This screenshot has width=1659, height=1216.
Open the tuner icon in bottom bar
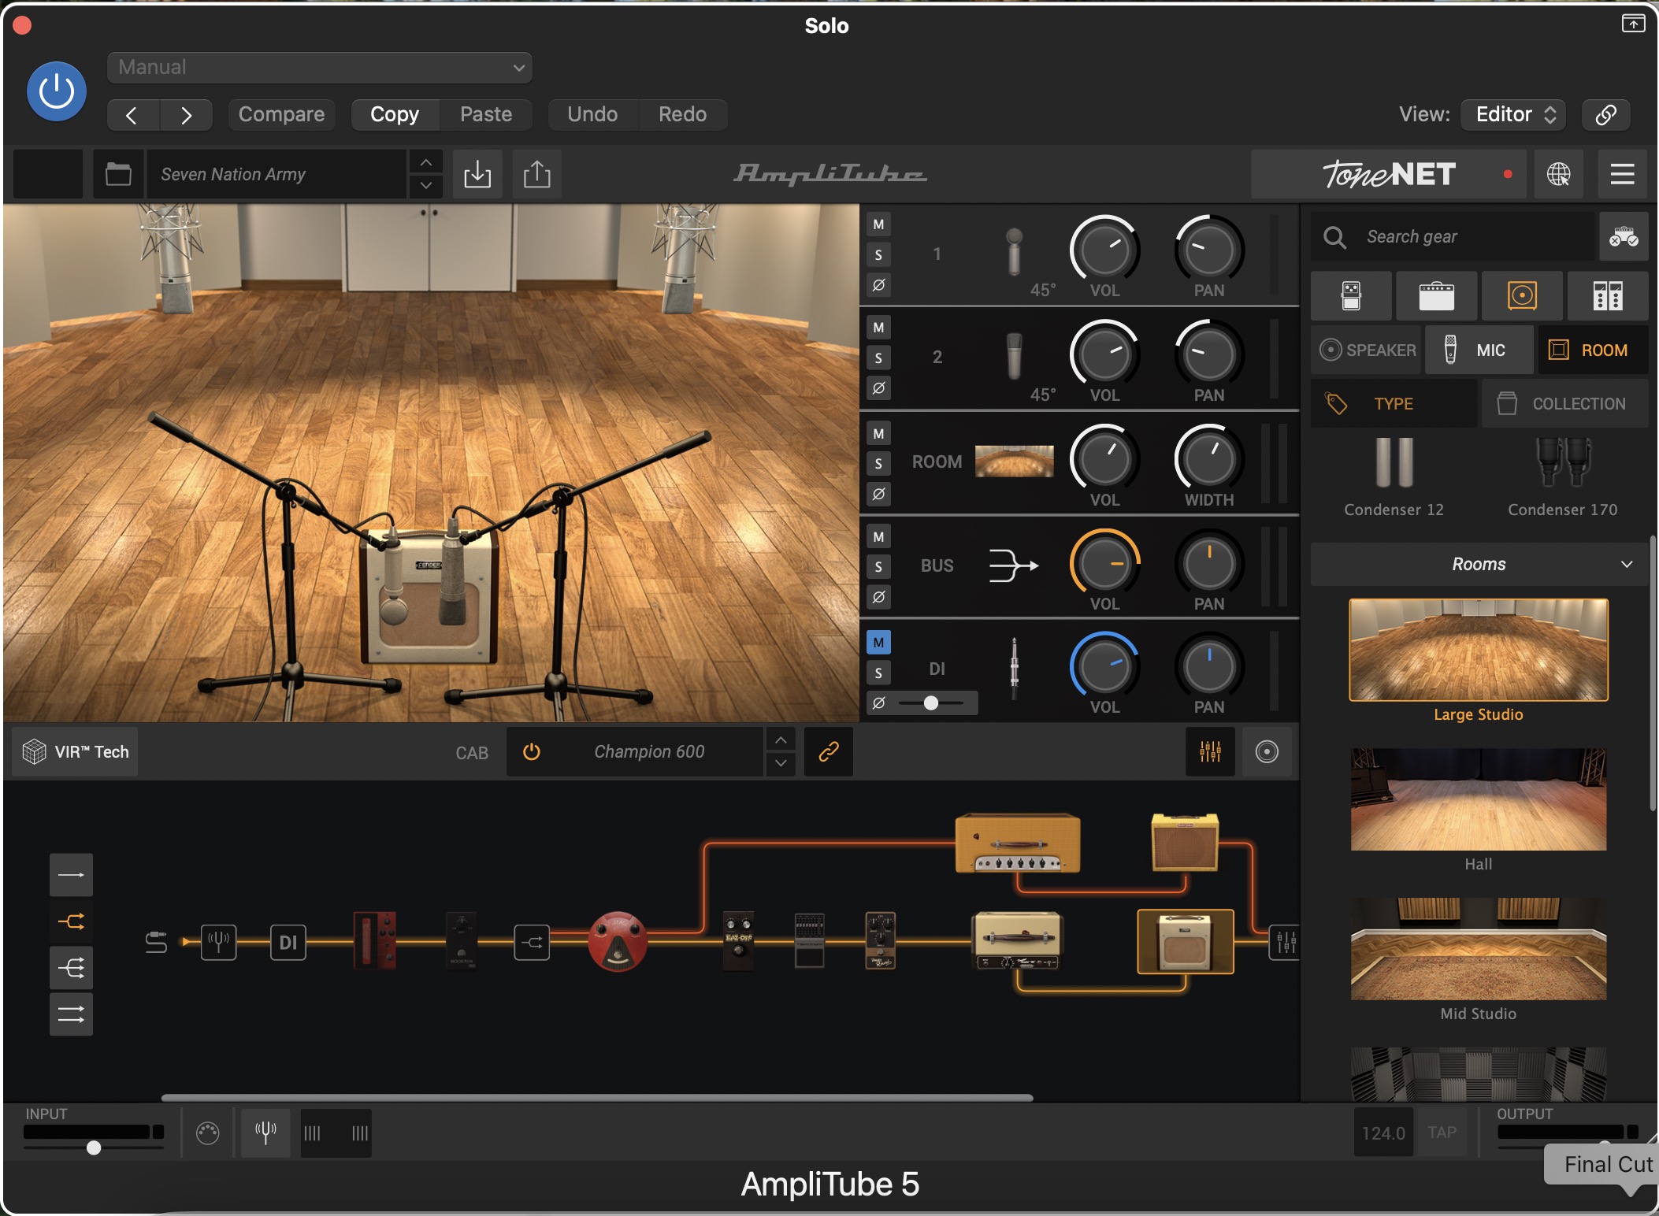(x=265, y=1133)
